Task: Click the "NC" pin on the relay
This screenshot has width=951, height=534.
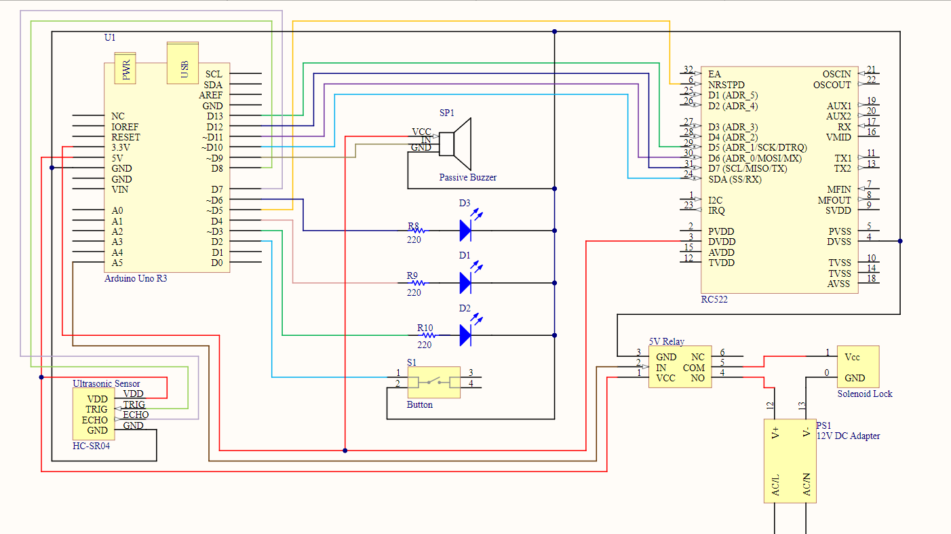Action: 698,357
